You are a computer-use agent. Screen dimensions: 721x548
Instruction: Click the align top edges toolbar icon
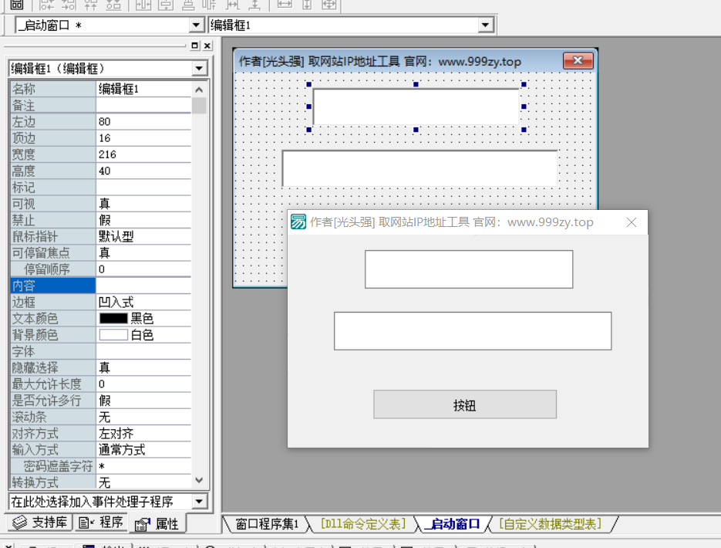tap(90, 5)
